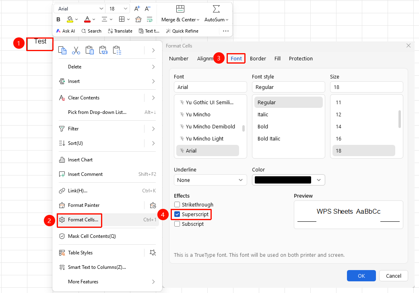Enable the Subscript checkbox
This screenshot has width=419, height=293.
click(177, 224)
